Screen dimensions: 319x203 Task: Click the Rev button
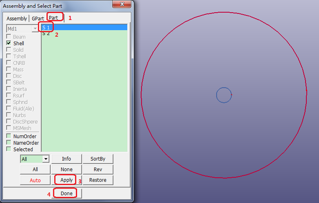98,170
